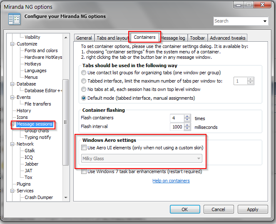Open the Milky Glass dropdown
276x224 pixels.
(x=142, y=159)
